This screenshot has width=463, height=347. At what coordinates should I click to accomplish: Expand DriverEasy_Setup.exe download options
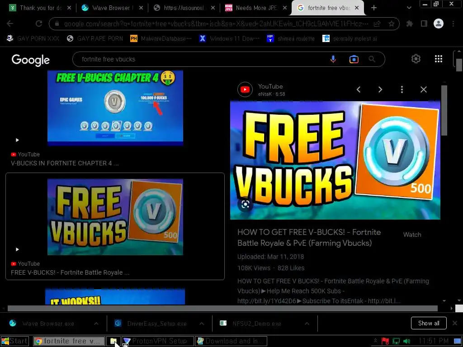pos(202,324)
